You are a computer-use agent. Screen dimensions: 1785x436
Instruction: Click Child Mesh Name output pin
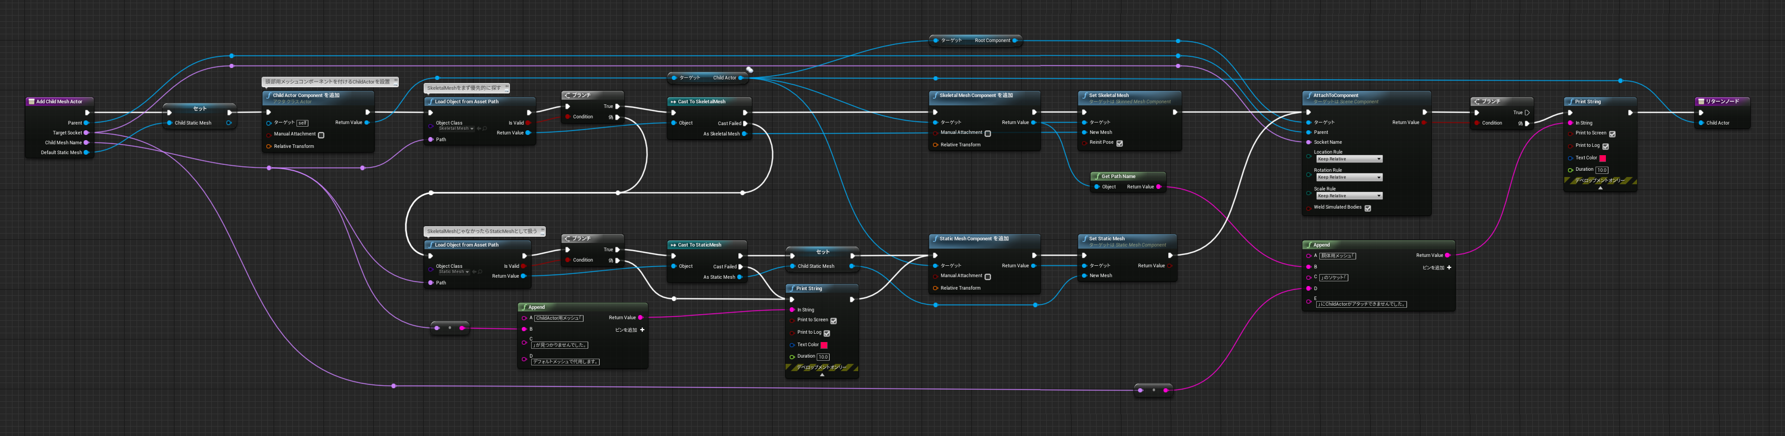(x=87, y=143)
